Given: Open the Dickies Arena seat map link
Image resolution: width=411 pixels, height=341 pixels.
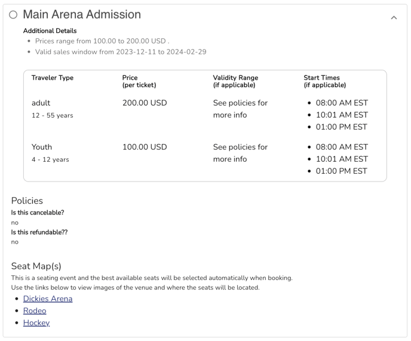Looking at the screenshot, I should [x=48, y=299].
